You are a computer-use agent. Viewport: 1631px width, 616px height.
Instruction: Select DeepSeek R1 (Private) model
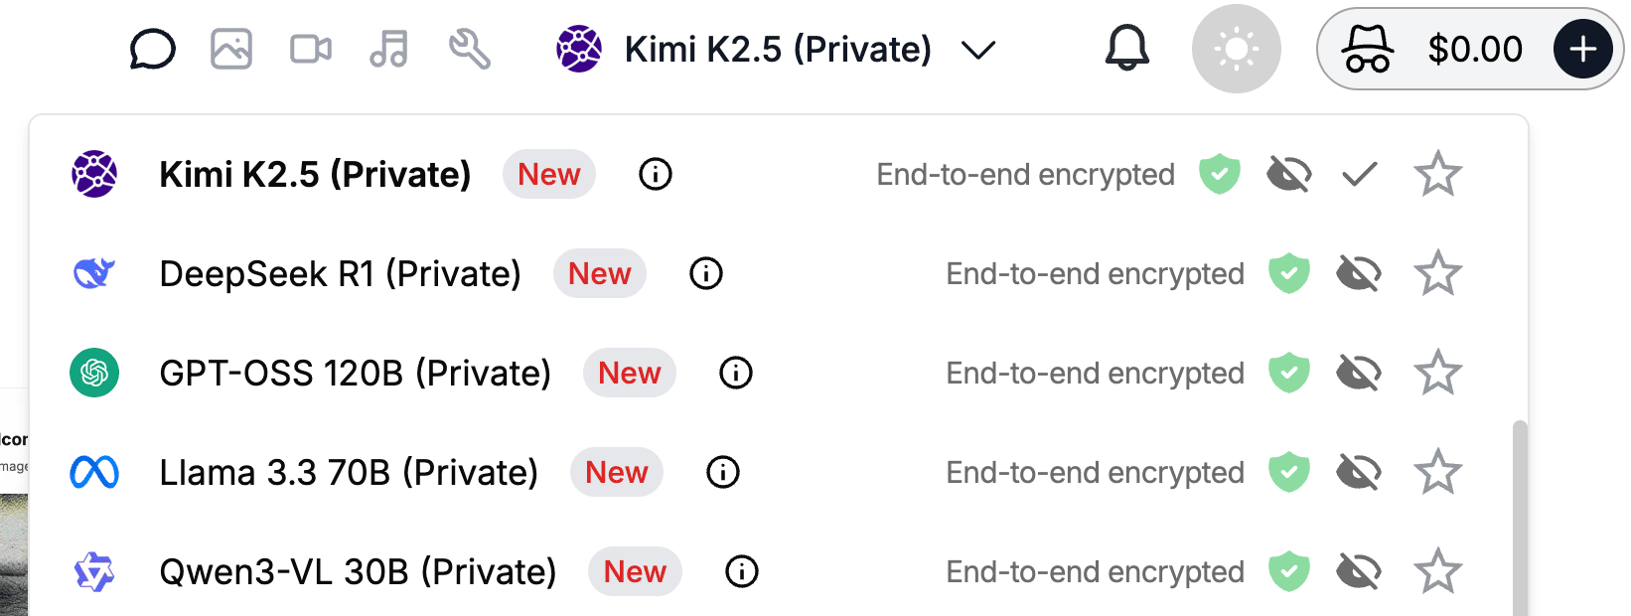coord(341,273)
